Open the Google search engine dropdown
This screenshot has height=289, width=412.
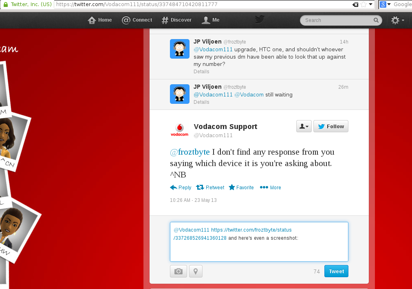pos(385,4)
